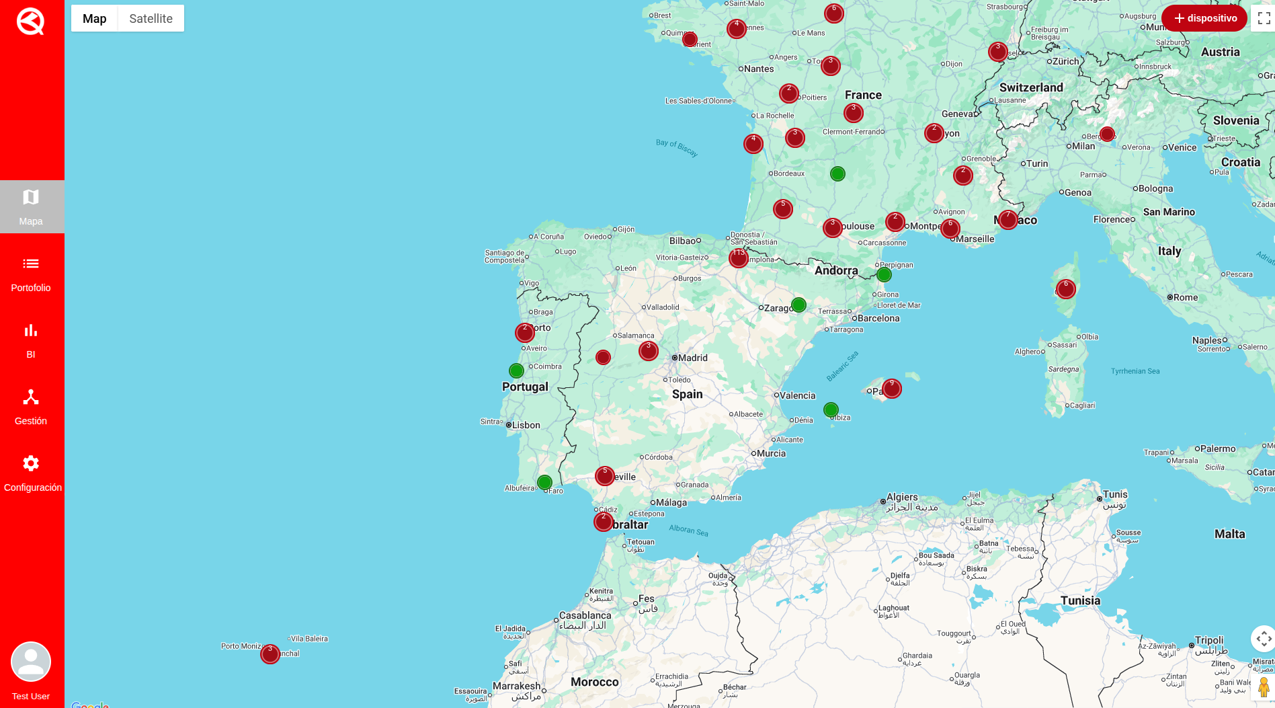This screenshot has width=1275, height=708.
Task: Click the small red marker near Salamanca
Action: pos(604,358)
